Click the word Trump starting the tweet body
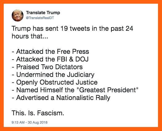The image size is (162, 131). point(21,29)
